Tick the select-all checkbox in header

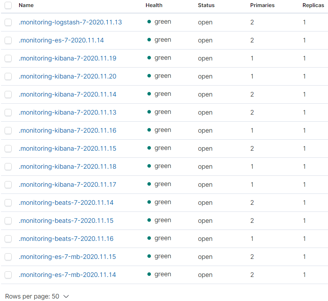pos(8,5)
